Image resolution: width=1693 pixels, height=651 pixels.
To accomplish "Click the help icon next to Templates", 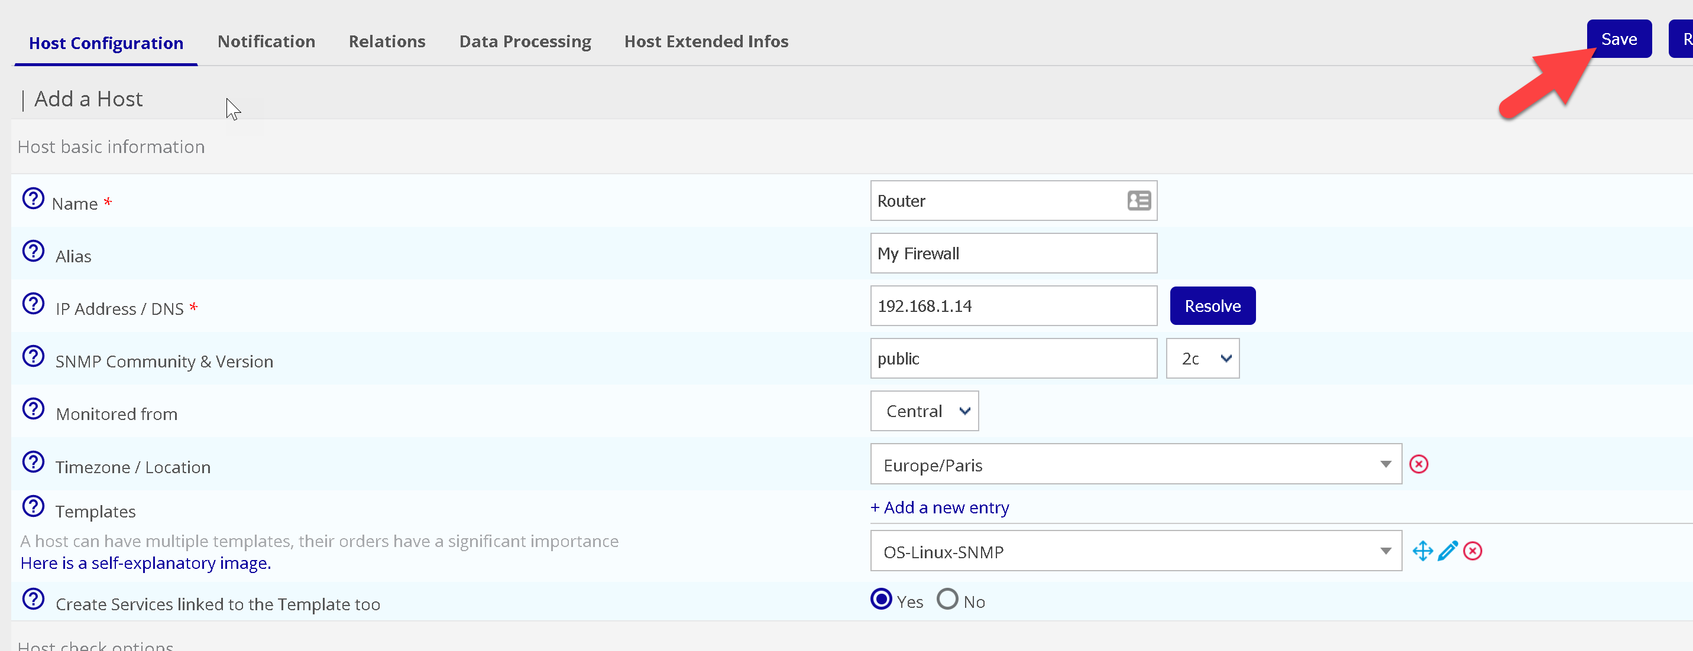I will coord(33,506).
